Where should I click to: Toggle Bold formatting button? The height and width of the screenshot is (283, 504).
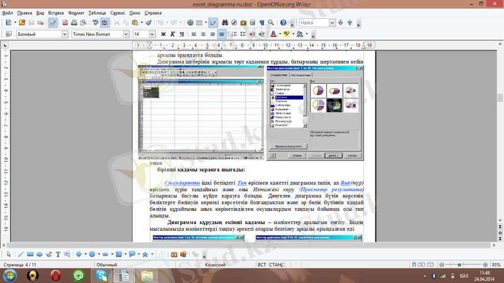click(x=163, y=34)
